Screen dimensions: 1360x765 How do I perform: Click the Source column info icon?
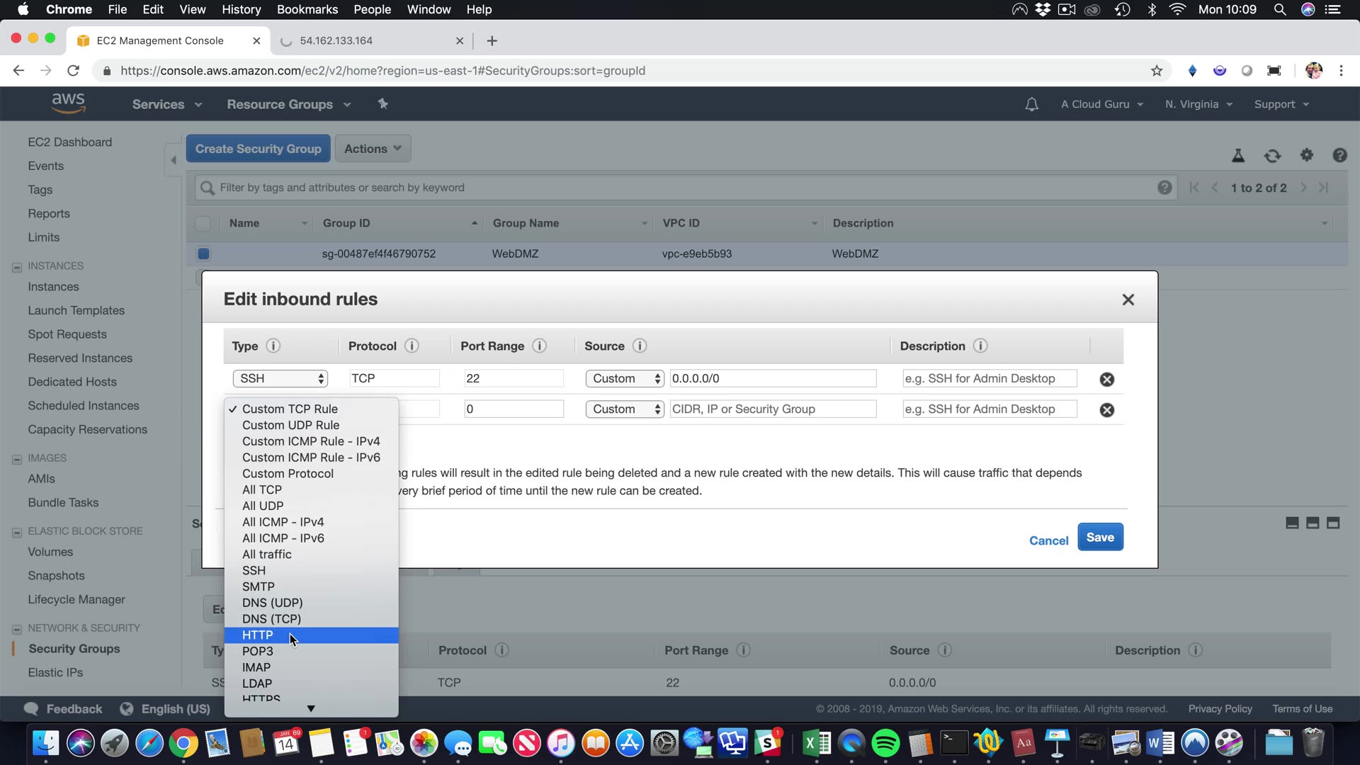tap(639, 346)
